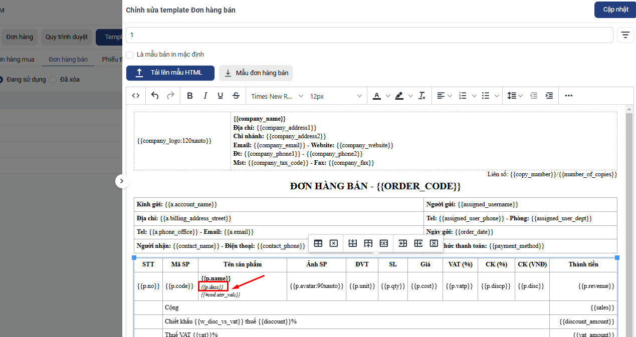Open the source code view icon
Viewport: 636px width, 337px height.
tap(136, 96)
